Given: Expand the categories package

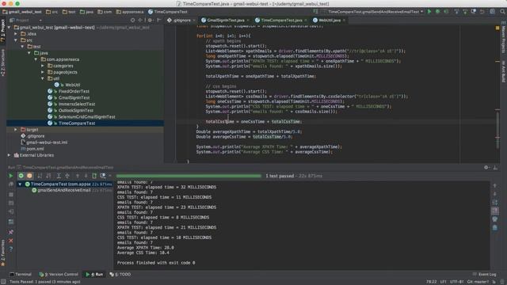Looking at the screenshot, I should click(43, 66).
